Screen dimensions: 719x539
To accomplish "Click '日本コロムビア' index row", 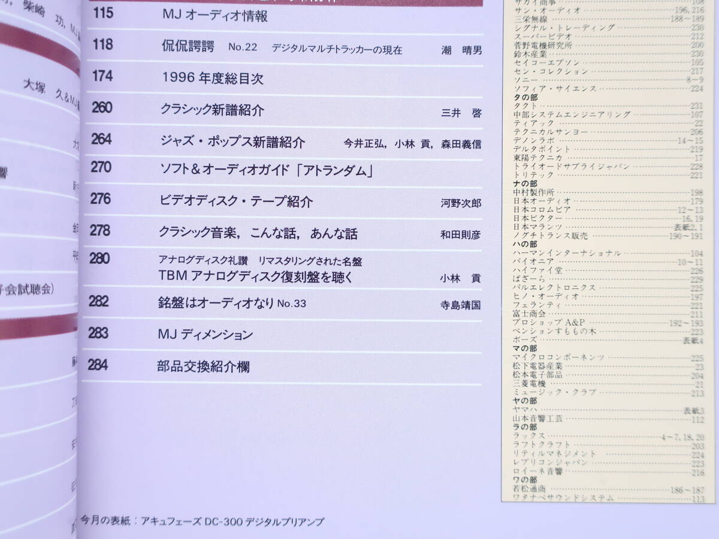I will click(609, 209).
